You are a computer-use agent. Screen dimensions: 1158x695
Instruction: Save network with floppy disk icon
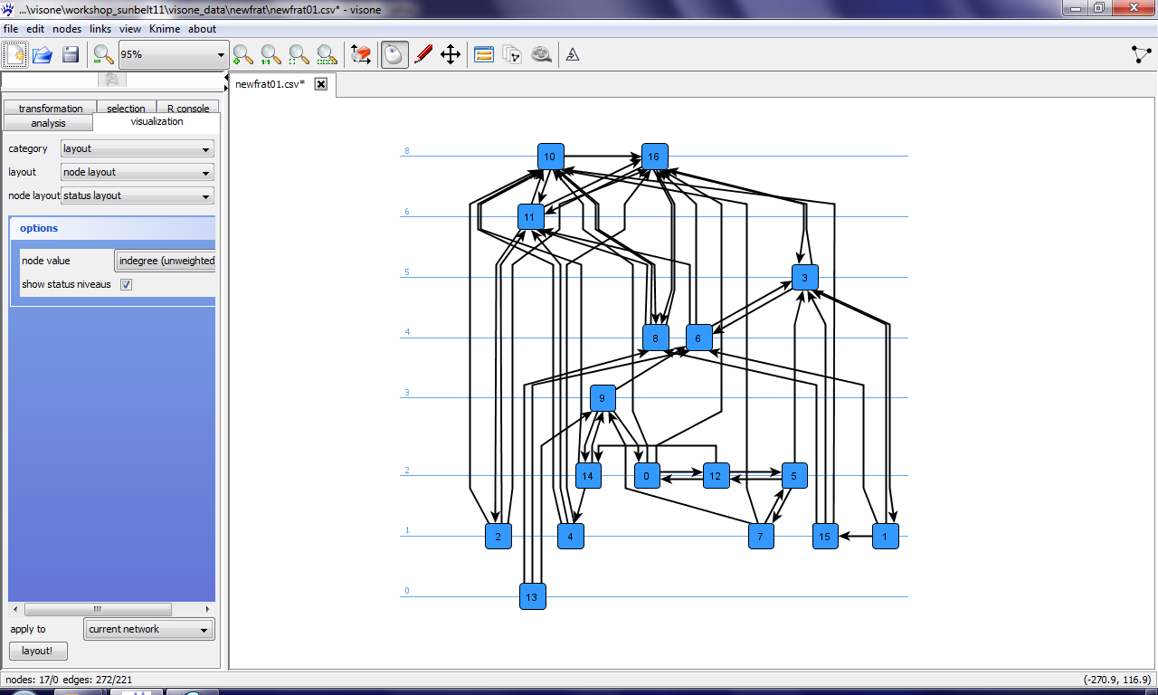tap(71, 55)
